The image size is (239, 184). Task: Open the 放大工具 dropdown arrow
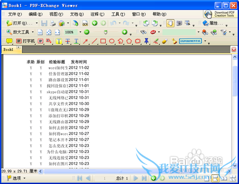(x=33, y=32)
